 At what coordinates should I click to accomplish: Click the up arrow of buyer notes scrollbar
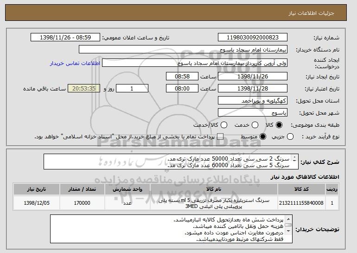click(x=288, y=219)
